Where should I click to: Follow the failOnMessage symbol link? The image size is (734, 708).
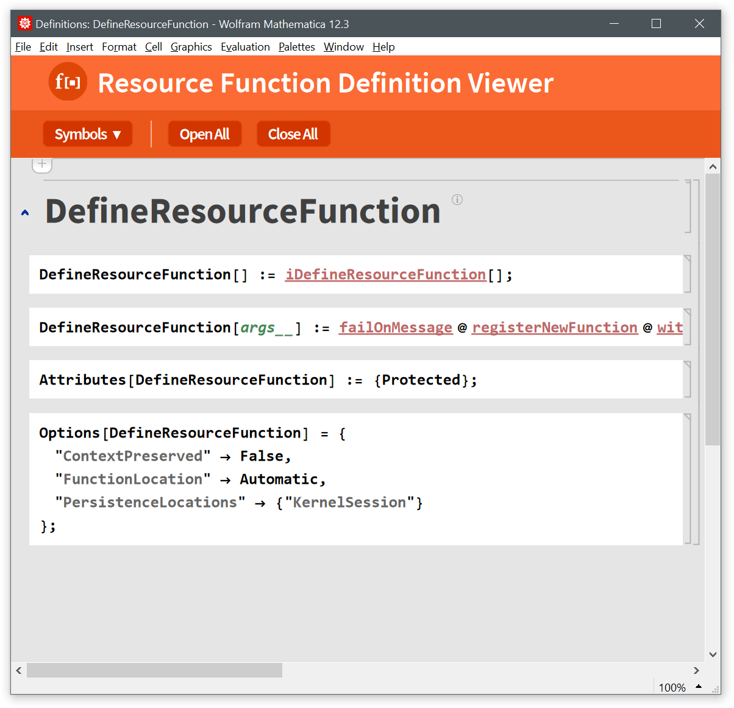396,328
